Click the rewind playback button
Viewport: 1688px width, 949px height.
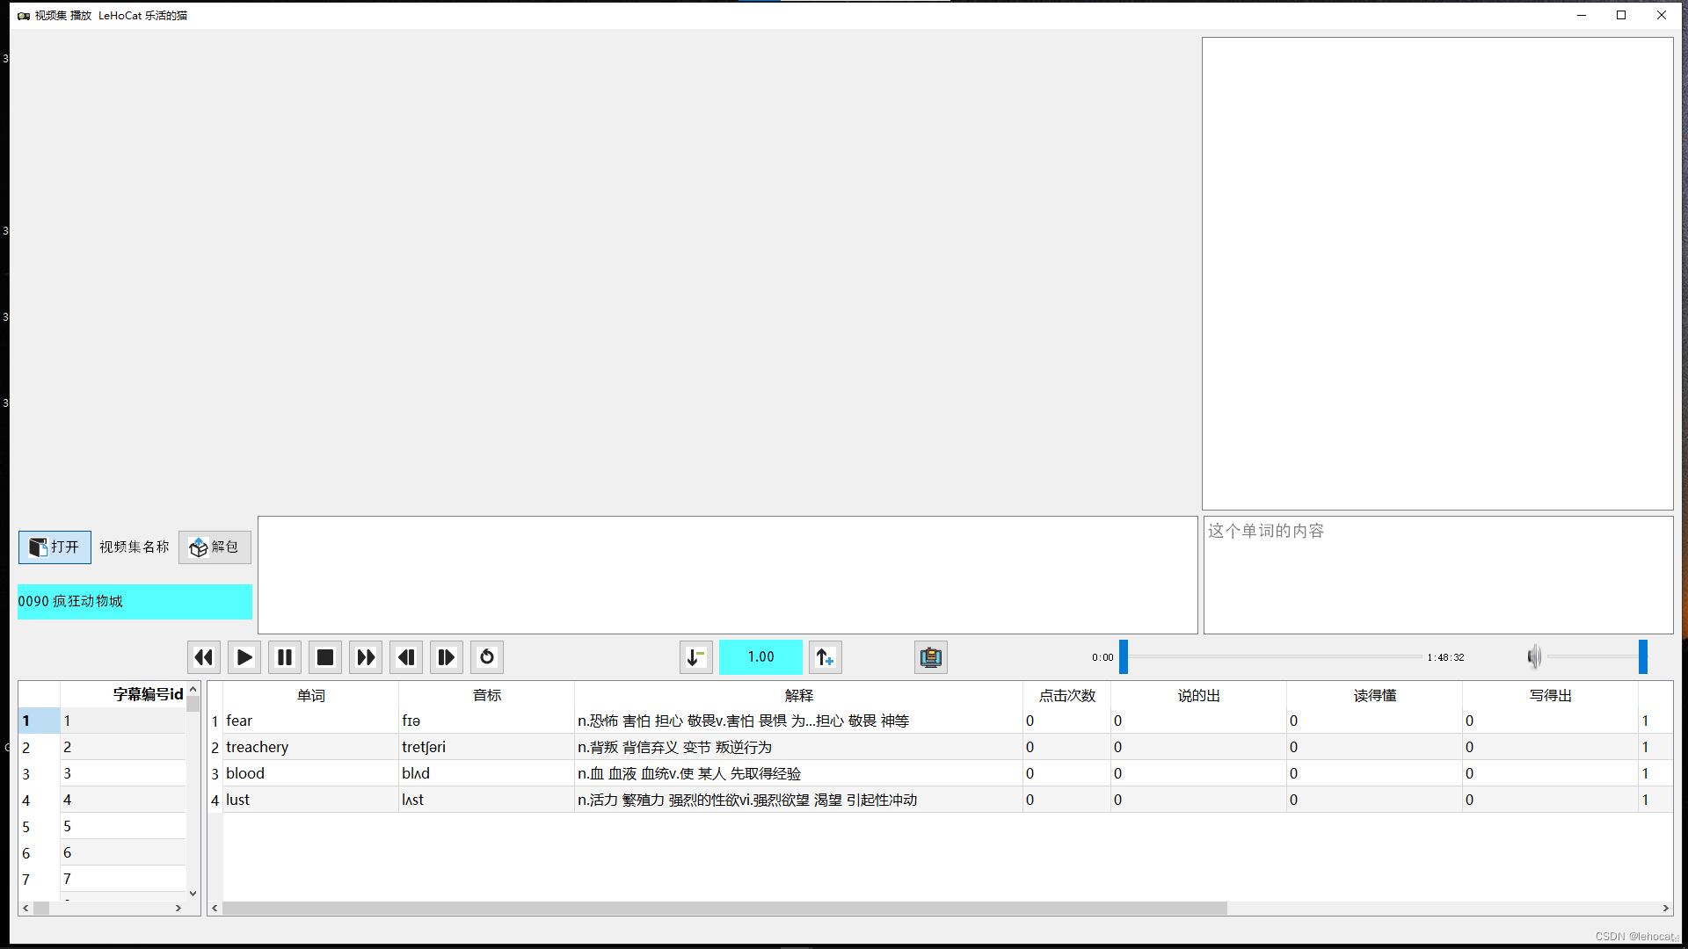click(203, 657)
